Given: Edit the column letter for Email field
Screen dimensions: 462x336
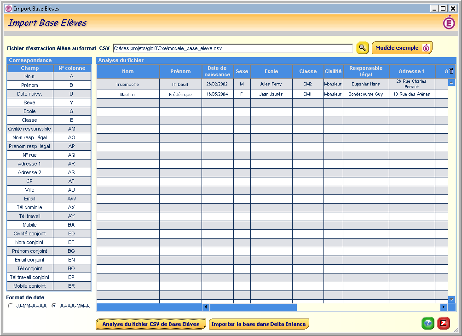Looking at the screenshot, I should pyautogui.click(x=71, y=199).
